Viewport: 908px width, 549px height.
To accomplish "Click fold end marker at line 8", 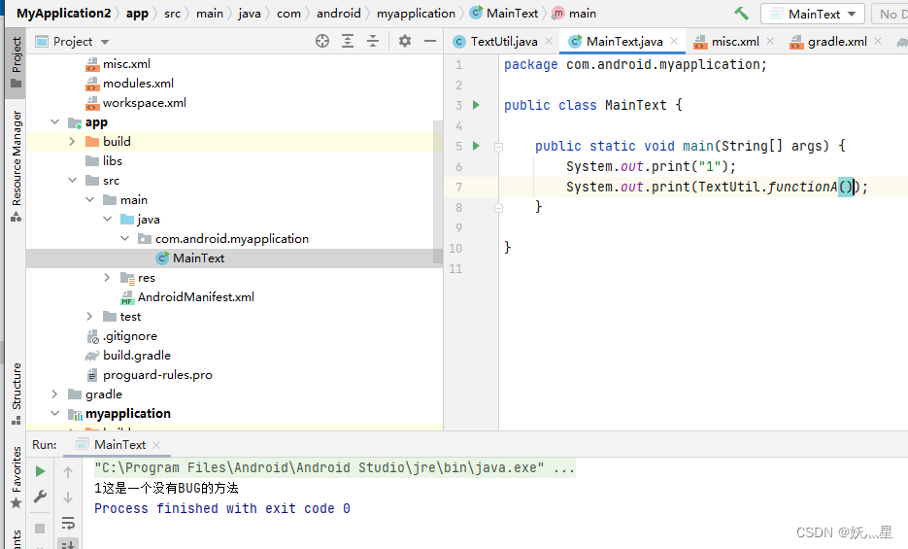I will pos(498,207).
